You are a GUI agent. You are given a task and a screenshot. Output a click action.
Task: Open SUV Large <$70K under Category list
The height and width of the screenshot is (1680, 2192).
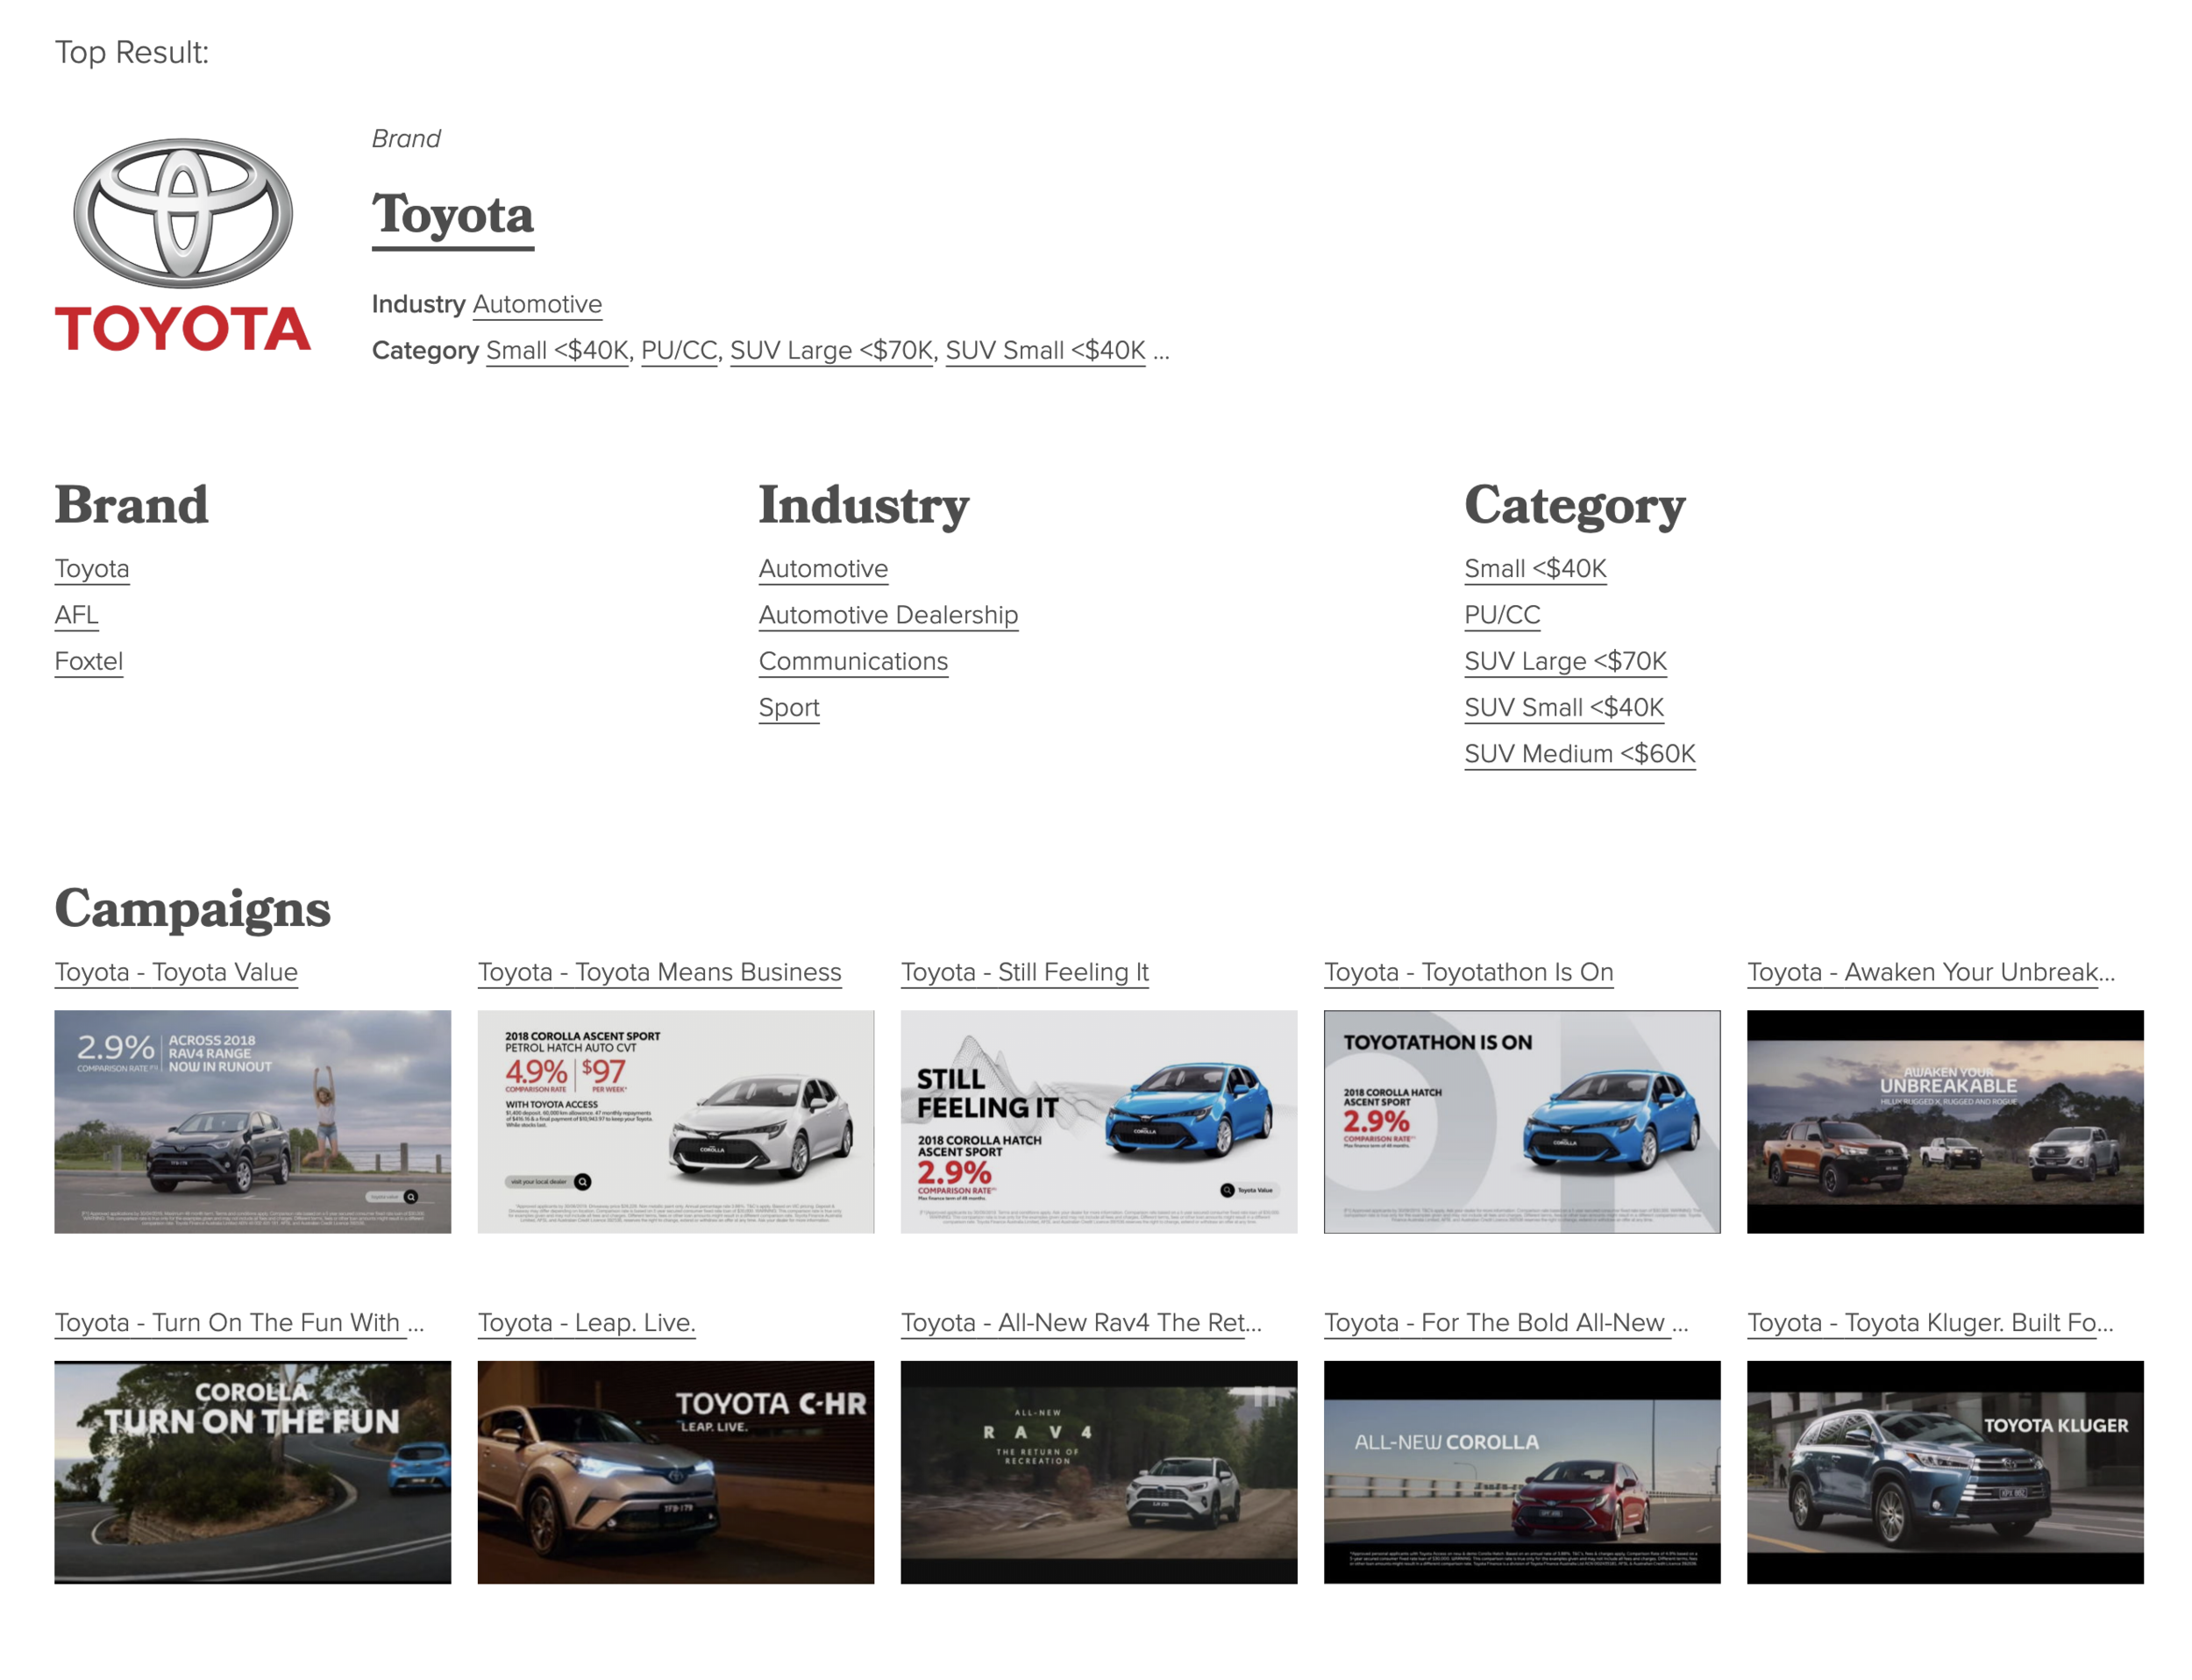pos(1565,660)
